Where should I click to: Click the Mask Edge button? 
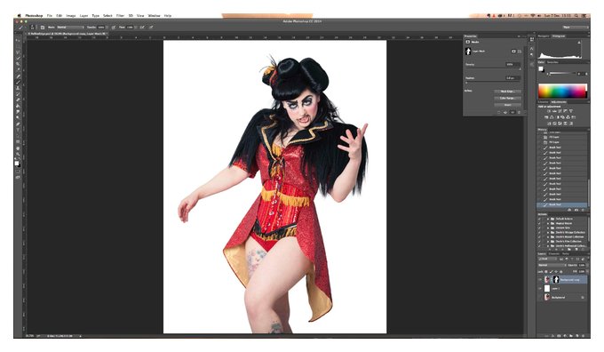[508, 92]
